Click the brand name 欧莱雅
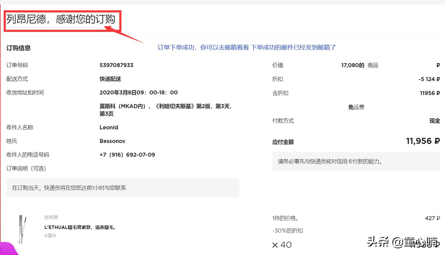 [x=51, y=217]
